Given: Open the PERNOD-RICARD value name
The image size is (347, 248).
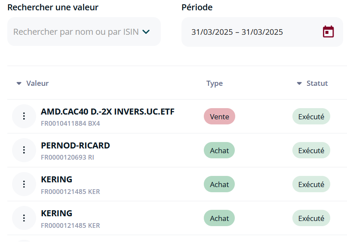Looking at the screenshot, I should (x=76, y=145).
